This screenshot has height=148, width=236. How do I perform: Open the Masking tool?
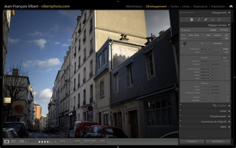(x=219, y=20)
